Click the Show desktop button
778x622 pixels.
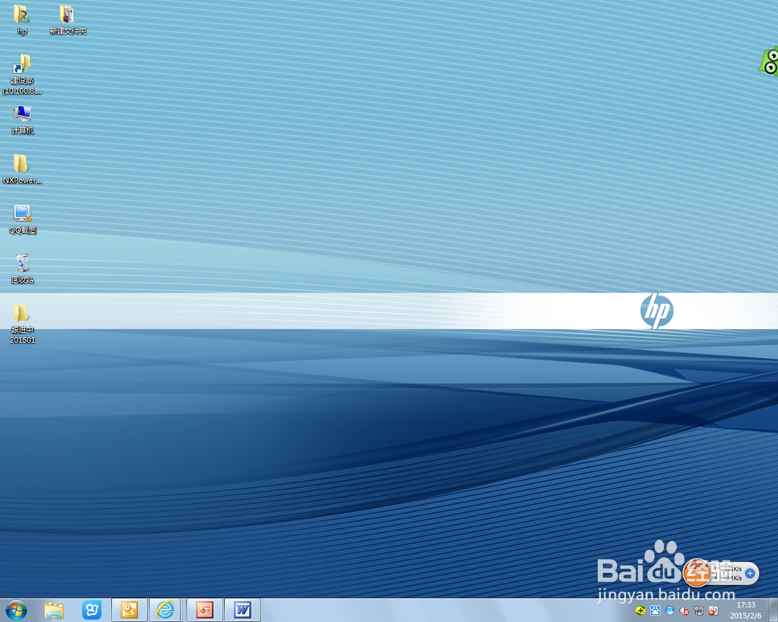[773, 610]
